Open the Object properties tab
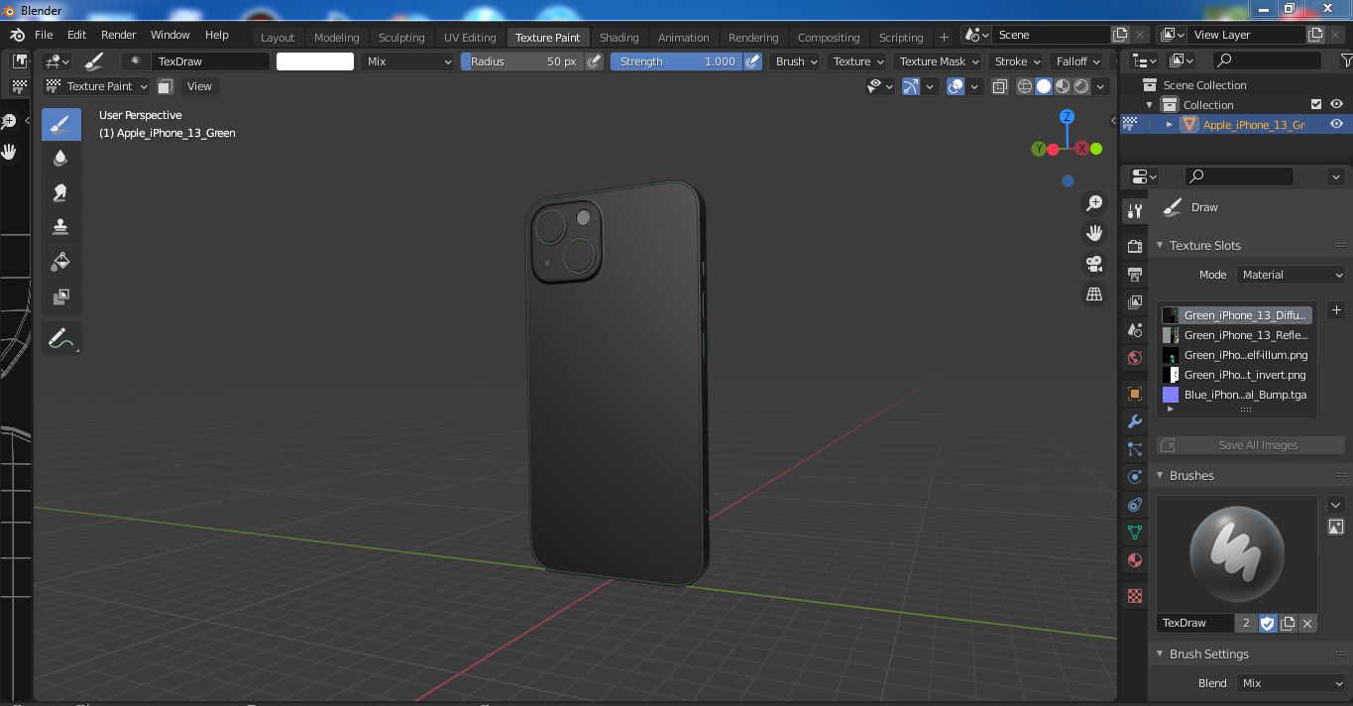The image size is (1353, 706). point(1135,394)
